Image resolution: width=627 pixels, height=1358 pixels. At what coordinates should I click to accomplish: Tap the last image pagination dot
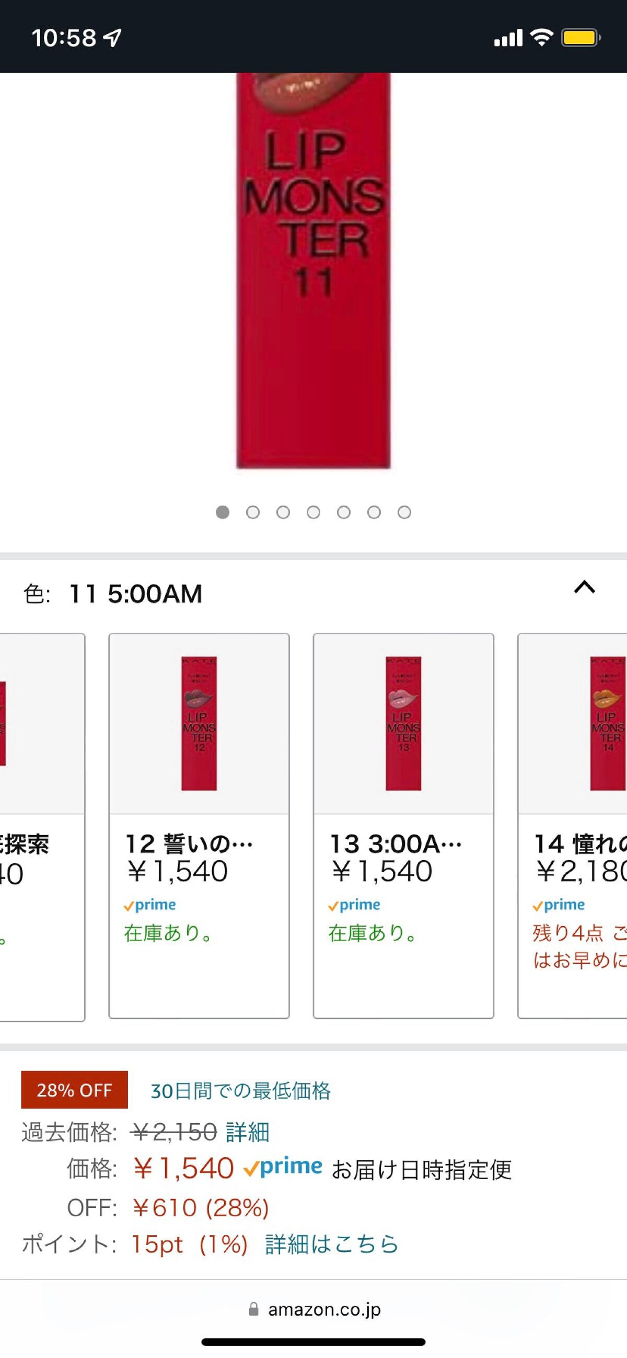tap(404, 512)
